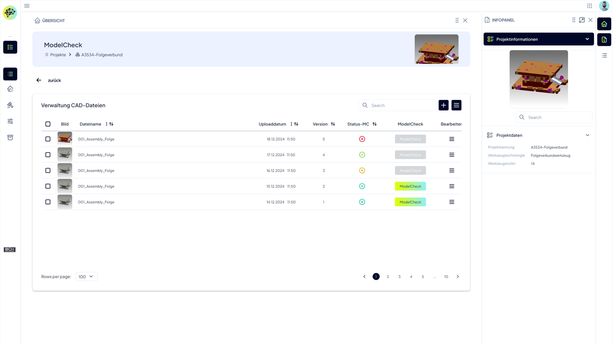Collapse the Projektdaten section
The width and height of the screenshot is (613, 344).
tap(588, 135)
